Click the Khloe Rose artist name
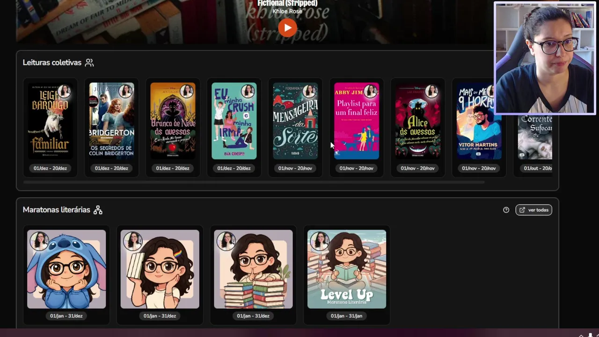The height and width of the screenshot is (337, 599). [x=287, y=11]
